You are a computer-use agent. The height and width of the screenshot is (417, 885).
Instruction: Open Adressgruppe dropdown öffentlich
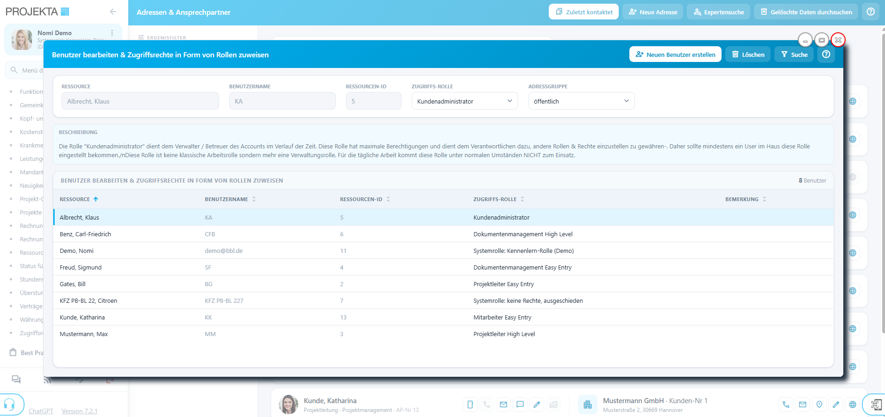tap(581, 101)
